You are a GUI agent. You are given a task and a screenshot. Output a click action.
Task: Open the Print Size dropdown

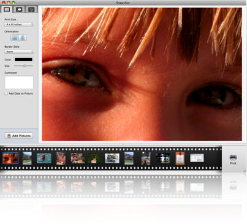19,24
